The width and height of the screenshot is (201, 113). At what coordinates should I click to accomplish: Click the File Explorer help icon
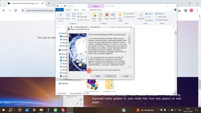click(x=175, y=10)
